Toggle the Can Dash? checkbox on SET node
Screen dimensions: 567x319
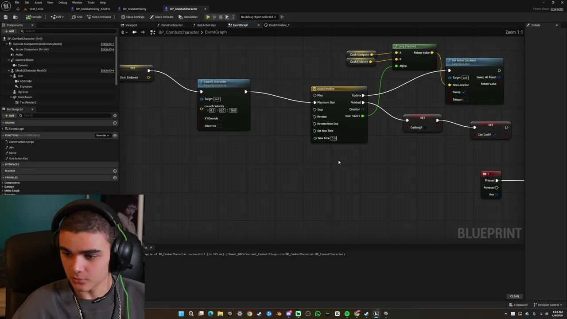tap(494, 135)
